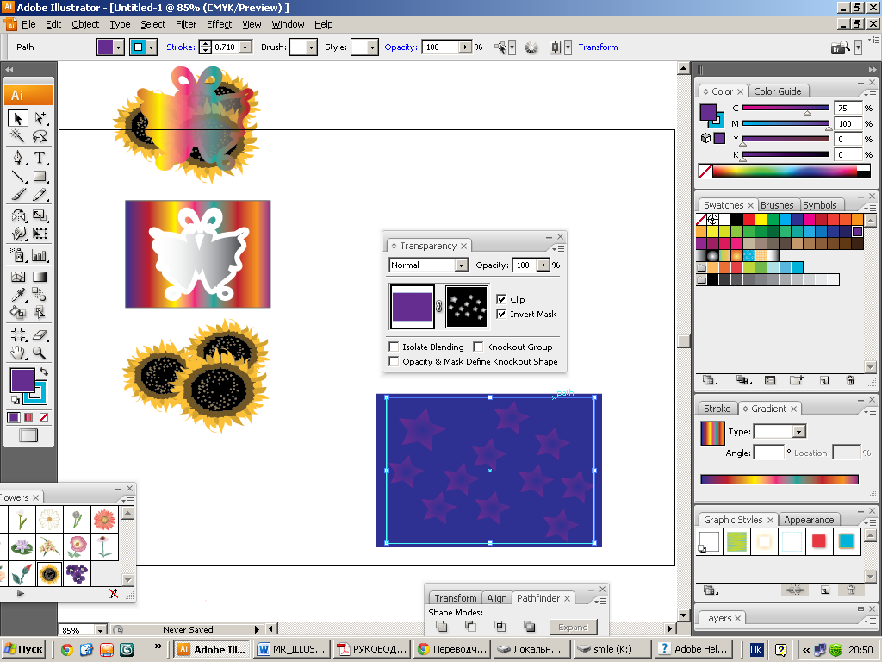Select the Type tool
882x662 pixels.
point(40,158)
